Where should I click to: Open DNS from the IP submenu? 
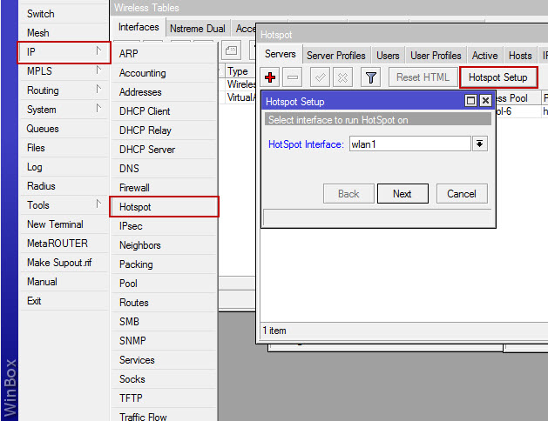(164, 169)
